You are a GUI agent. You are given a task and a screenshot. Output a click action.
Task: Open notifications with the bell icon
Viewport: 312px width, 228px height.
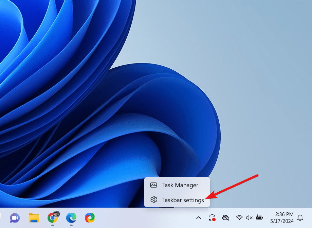300,218
